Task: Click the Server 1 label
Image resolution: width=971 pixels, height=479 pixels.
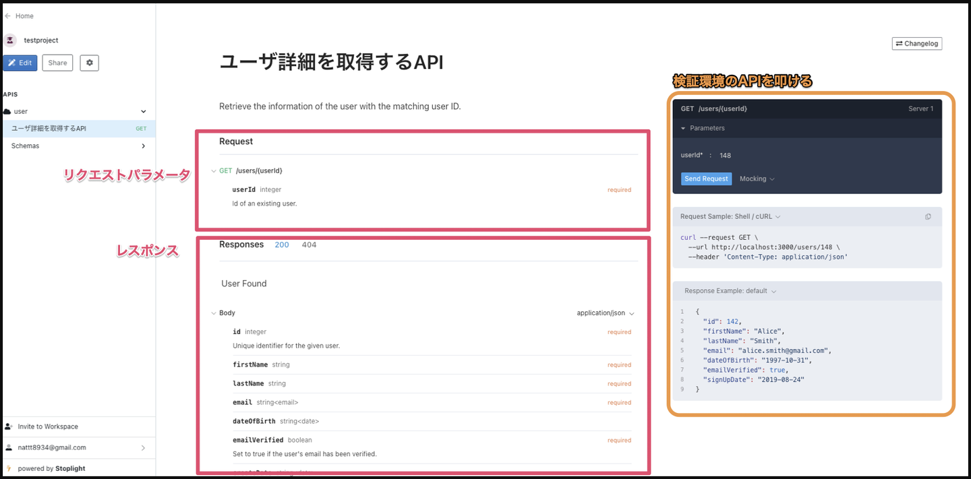Action: click(921, 108)
